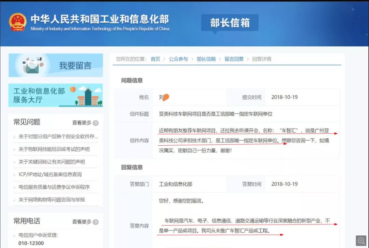Open 关于网络购物等问题咨询与举报 link
This screenshot has width=369, height=248.
point(52,200)
